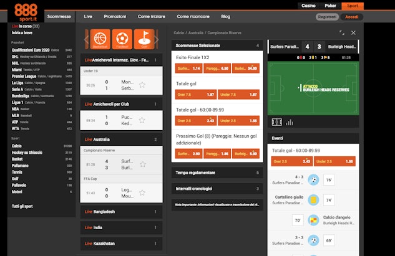Select Surfer.. at 2.90 for Prossimo Gol

click(x=188, y=154)
